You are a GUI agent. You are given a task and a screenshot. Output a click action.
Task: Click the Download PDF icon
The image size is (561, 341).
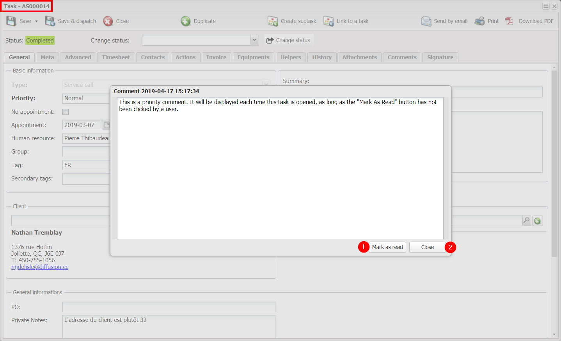tap(510, 21)
